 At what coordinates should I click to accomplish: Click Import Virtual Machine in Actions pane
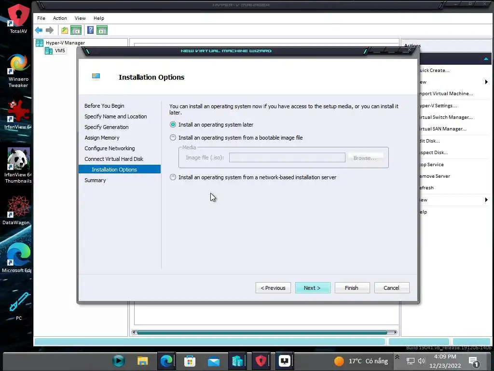[446, 94]
